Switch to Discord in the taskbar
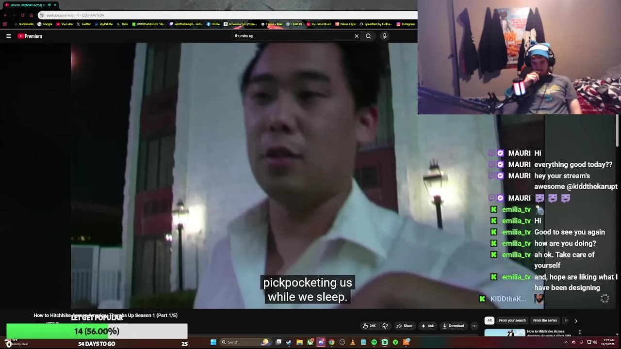The width and height of the screenshot is (621, 349). click(321, 342)
